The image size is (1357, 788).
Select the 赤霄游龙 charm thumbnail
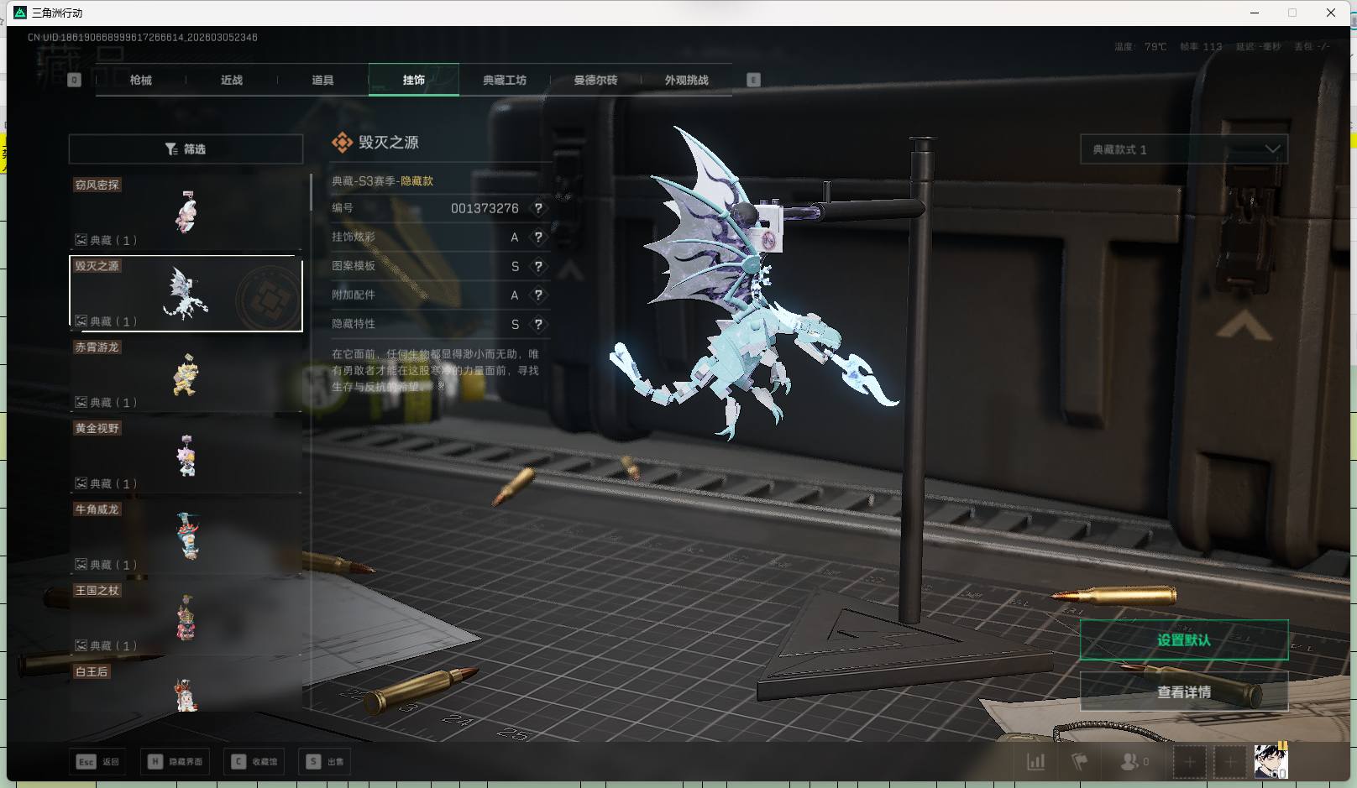(186, 374)
